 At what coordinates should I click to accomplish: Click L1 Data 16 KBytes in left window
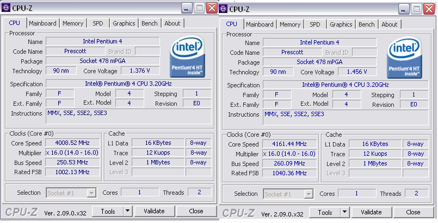pyautogui.click(x=158, y=143)
